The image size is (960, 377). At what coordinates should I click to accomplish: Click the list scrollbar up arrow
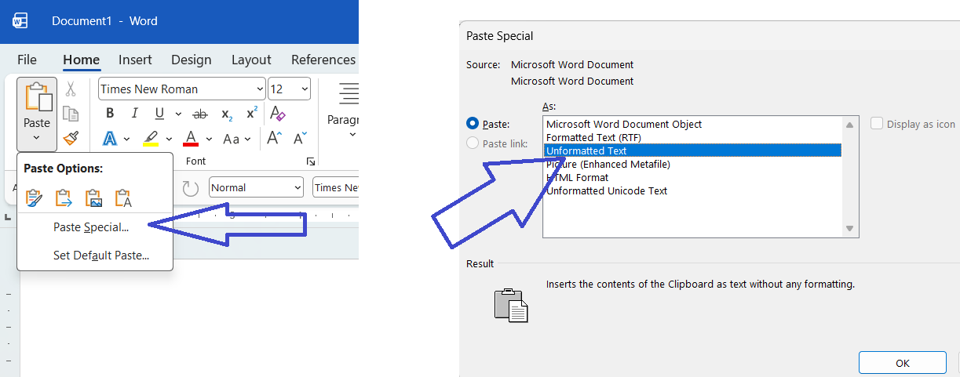pos(850,124)
